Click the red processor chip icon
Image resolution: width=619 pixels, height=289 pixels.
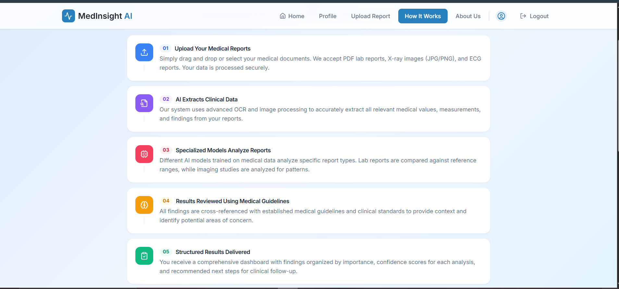coord(144,154)
